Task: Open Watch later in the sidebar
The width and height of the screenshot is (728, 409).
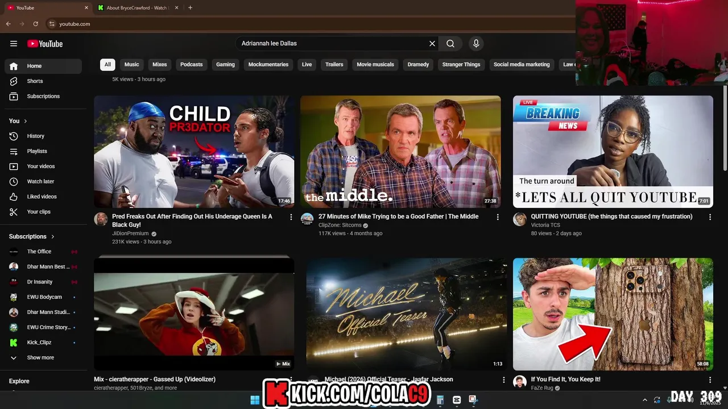Action: tap(43, 181)
